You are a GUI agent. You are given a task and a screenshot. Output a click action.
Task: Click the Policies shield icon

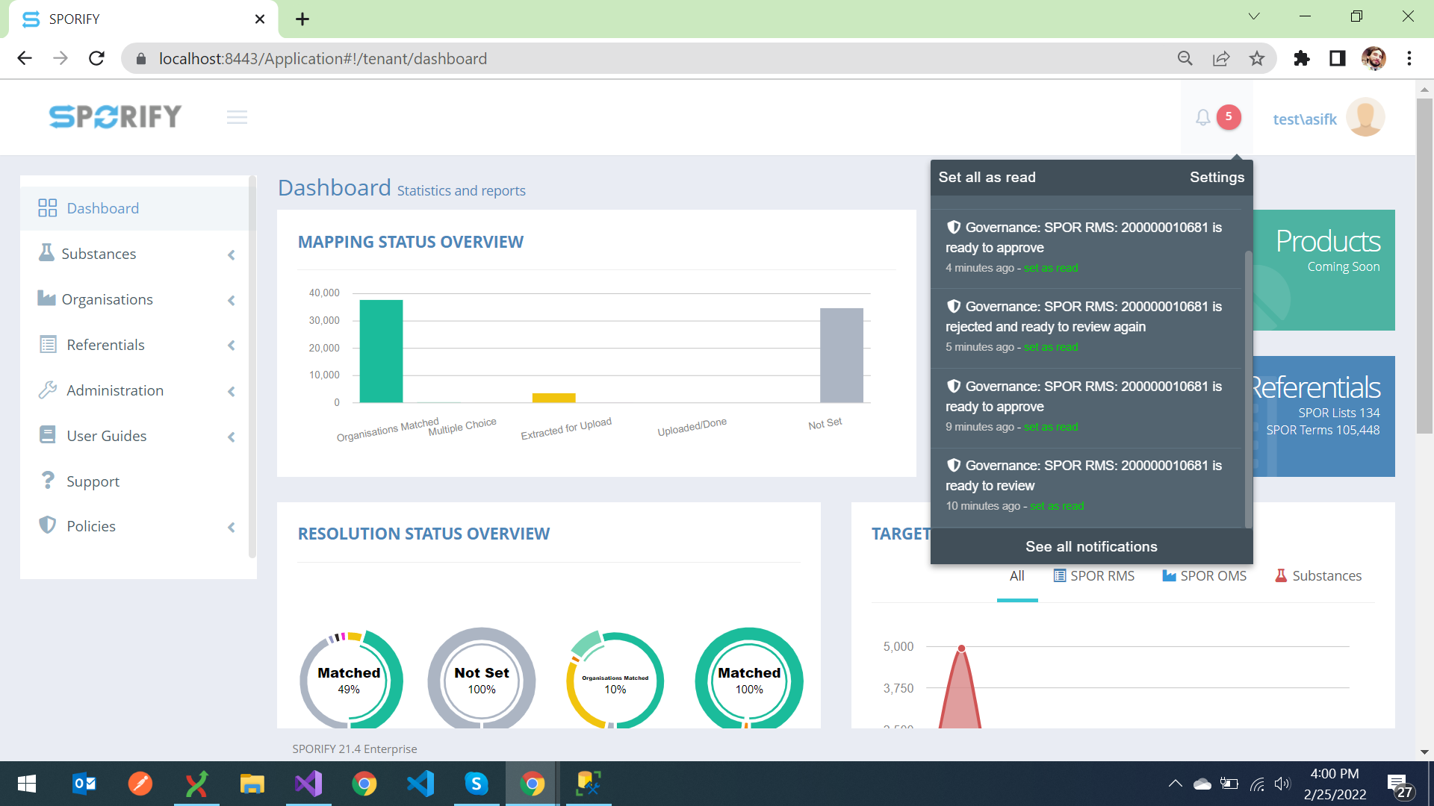coord(46,525)
